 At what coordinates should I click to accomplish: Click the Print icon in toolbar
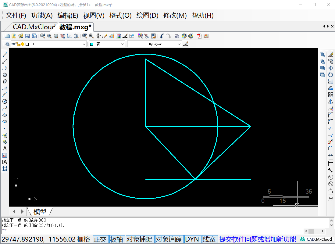click(177, 36)
